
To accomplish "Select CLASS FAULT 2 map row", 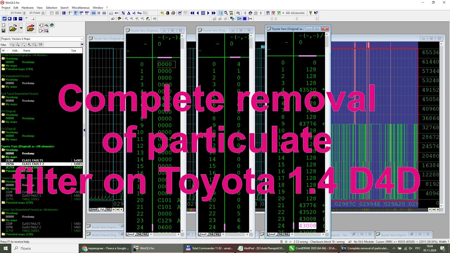I will point(41,164).
